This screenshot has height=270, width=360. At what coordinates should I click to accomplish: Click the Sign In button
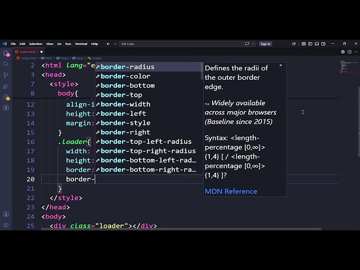(x=265, y=44)
